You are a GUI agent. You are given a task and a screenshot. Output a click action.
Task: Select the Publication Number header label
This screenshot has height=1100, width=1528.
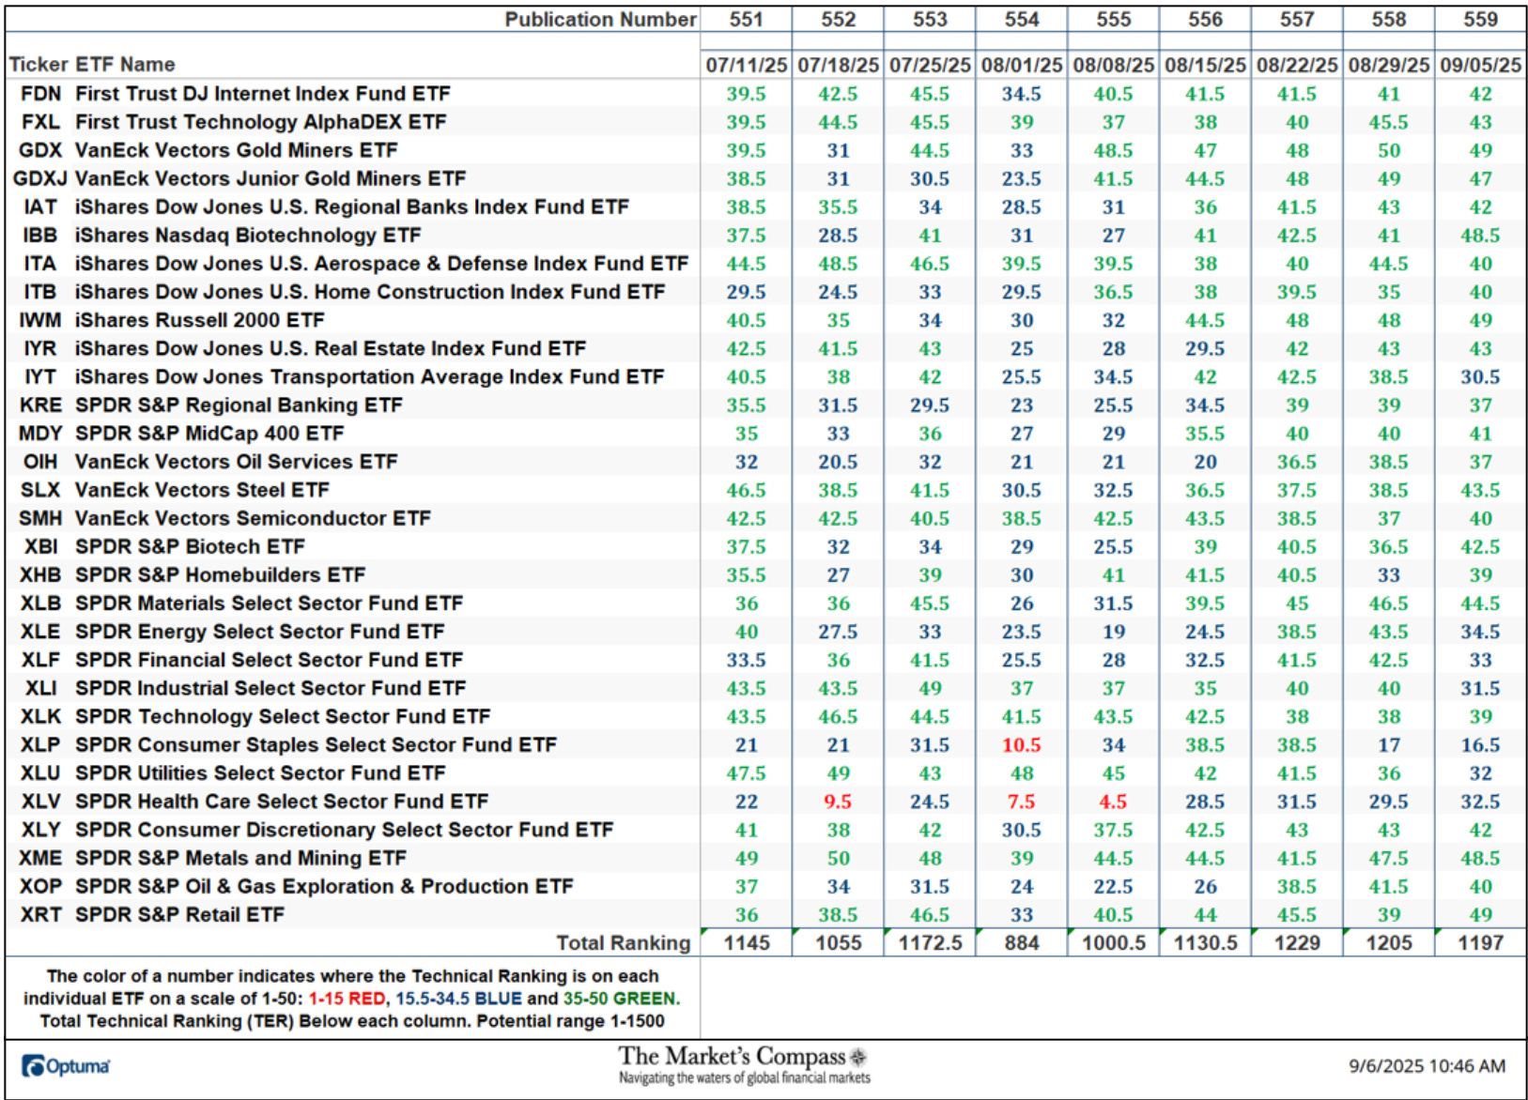(x=600, y=20)
